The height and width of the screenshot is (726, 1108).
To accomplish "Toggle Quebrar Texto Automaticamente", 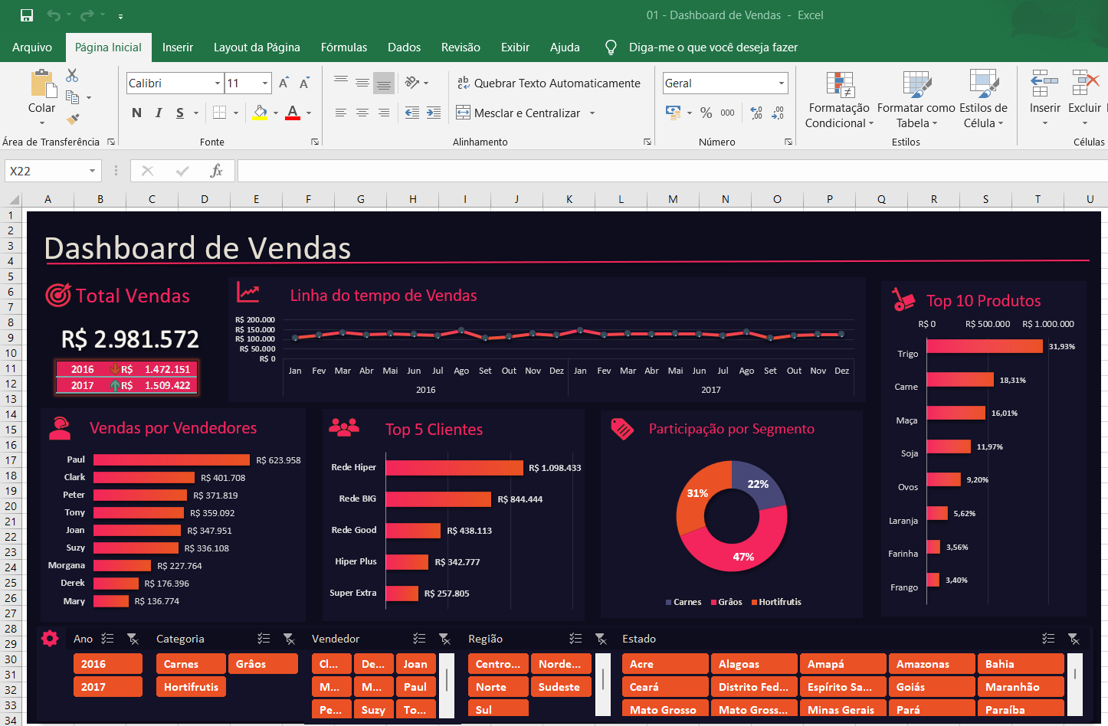I will [549, 83].
